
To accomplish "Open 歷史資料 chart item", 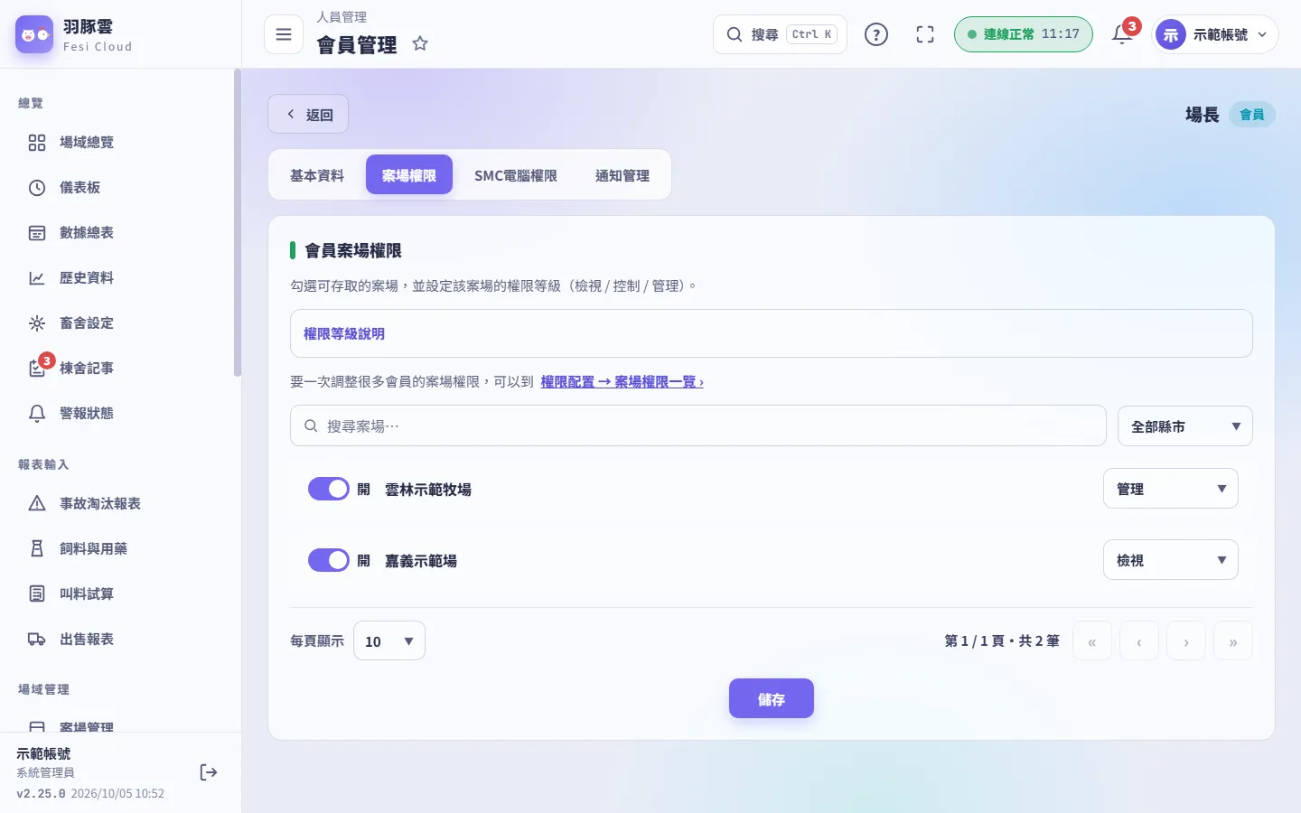I will click(120, 277).
